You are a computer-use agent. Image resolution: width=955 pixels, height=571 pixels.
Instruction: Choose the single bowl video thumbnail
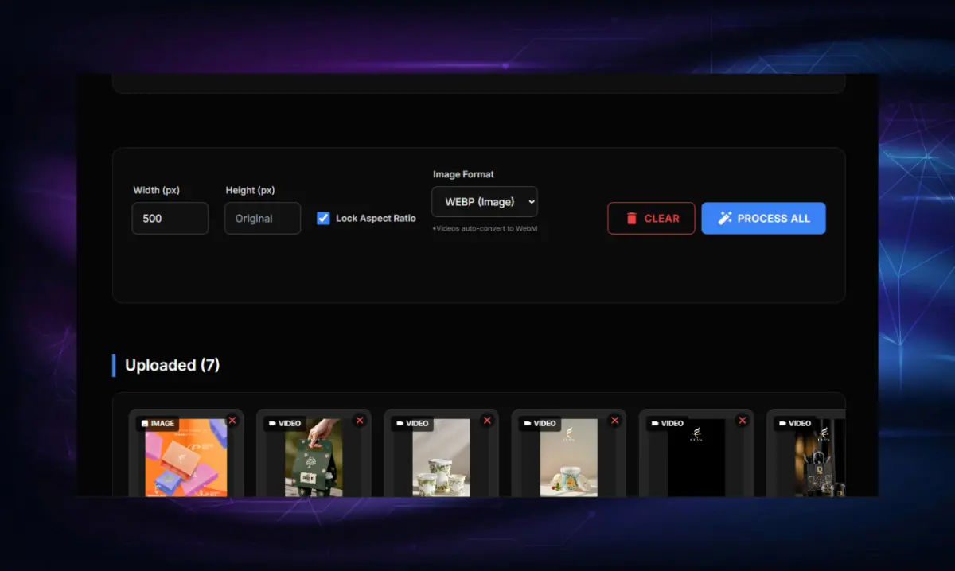point(568,461)
